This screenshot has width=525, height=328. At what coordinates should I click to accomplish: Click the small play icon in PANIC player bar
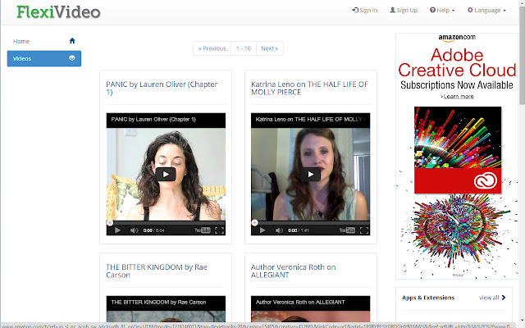tap(117, 230)
